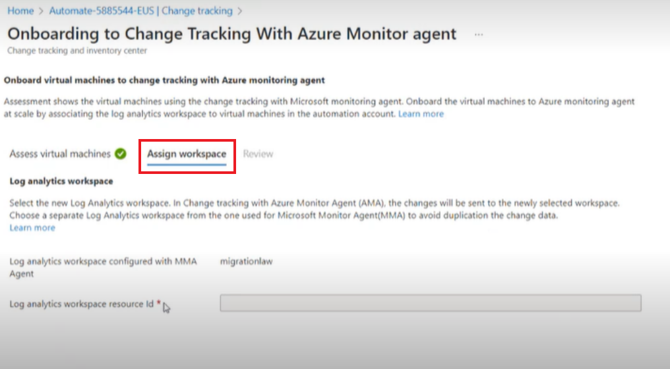Open the Review tab
Screen dimensions: 670x369
258,154
